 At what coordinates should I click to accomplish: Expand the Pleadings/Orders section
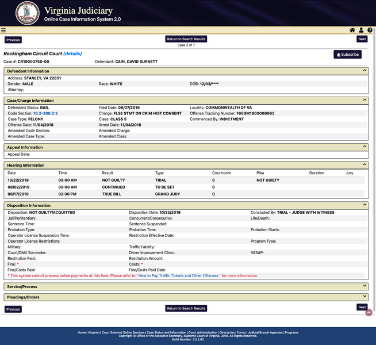coord(365,296)
